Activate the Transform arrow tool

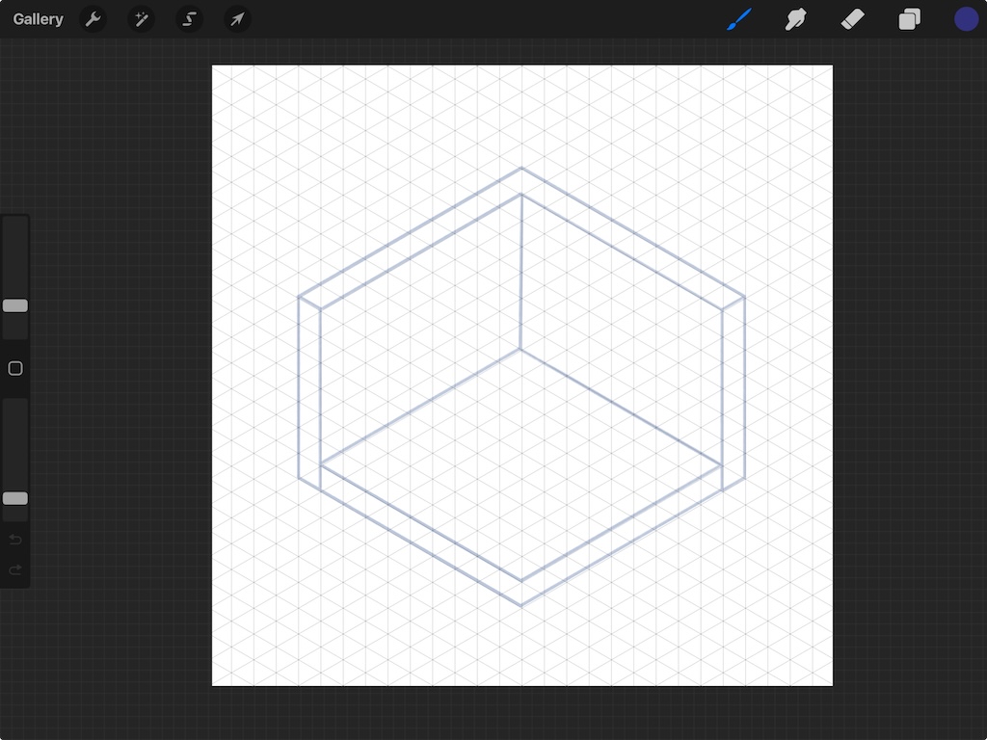(x=237, y=19)
